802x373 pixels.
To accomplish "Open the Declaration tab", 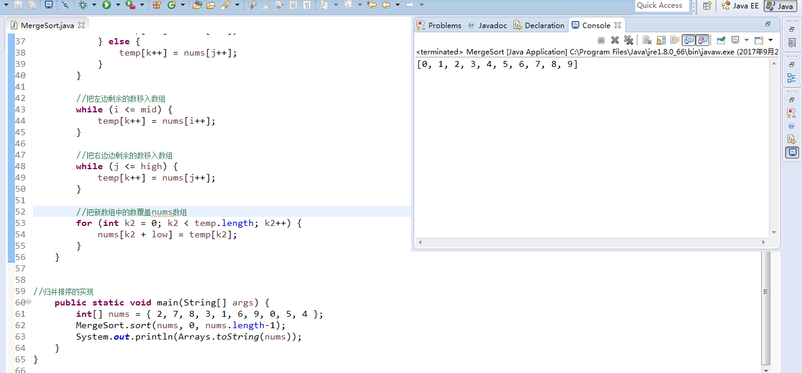I will pos(539,25).
